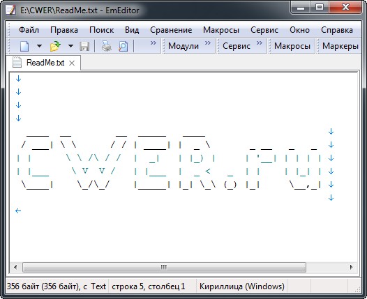Create a new document with New icon
Viewport: 367px width, 299px height.
click(x=24, y=46)
